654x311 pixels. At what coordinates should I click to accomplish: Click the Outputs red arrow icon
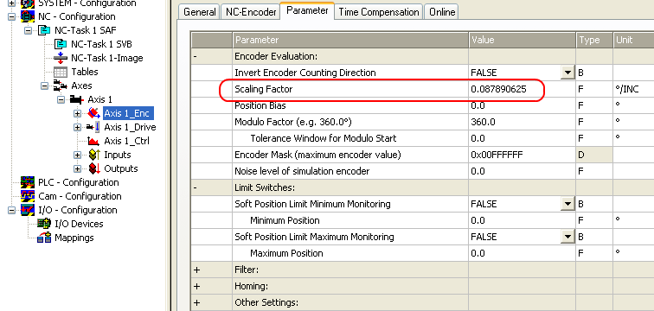(93, 168)
